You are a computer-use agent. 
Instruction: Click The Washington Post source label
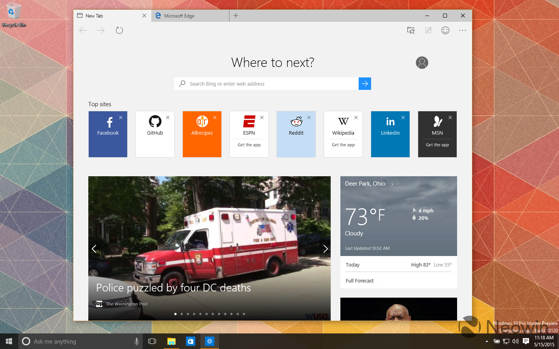coord(127,304)
